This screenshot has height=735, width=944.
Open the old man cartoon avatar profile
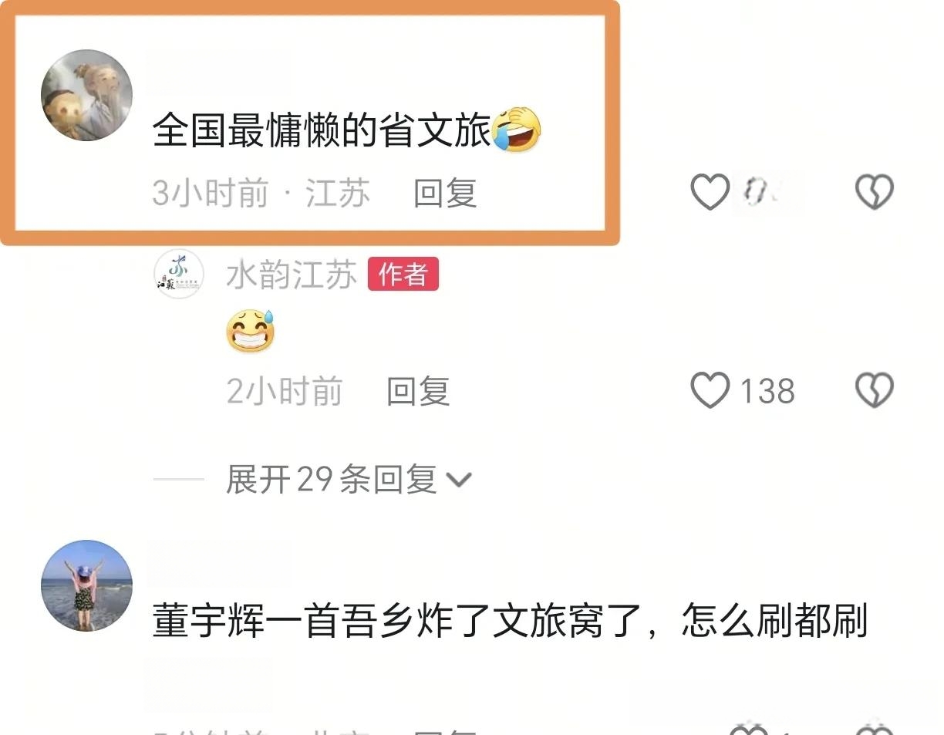(x=86, y=96)
